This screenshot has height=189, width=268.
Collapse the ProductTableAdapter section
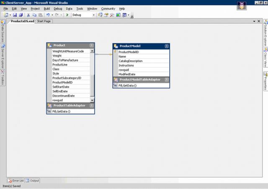click(x=92, y=105)
